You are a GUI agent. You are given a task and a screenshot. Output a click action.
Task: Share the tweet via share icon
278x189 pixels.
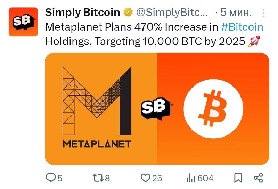[258, 178]
